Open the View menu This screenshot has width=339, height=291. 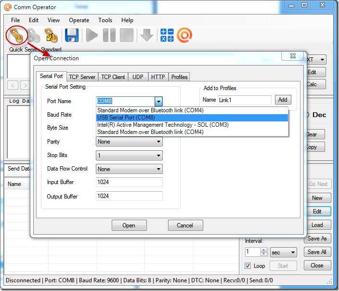(53, 20)
